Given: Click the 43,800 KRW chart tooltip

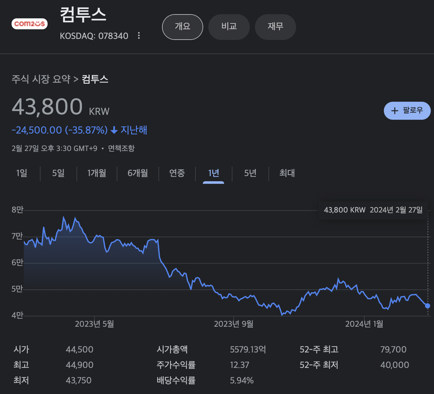Looking at the screenshot, I should (373, 210).
